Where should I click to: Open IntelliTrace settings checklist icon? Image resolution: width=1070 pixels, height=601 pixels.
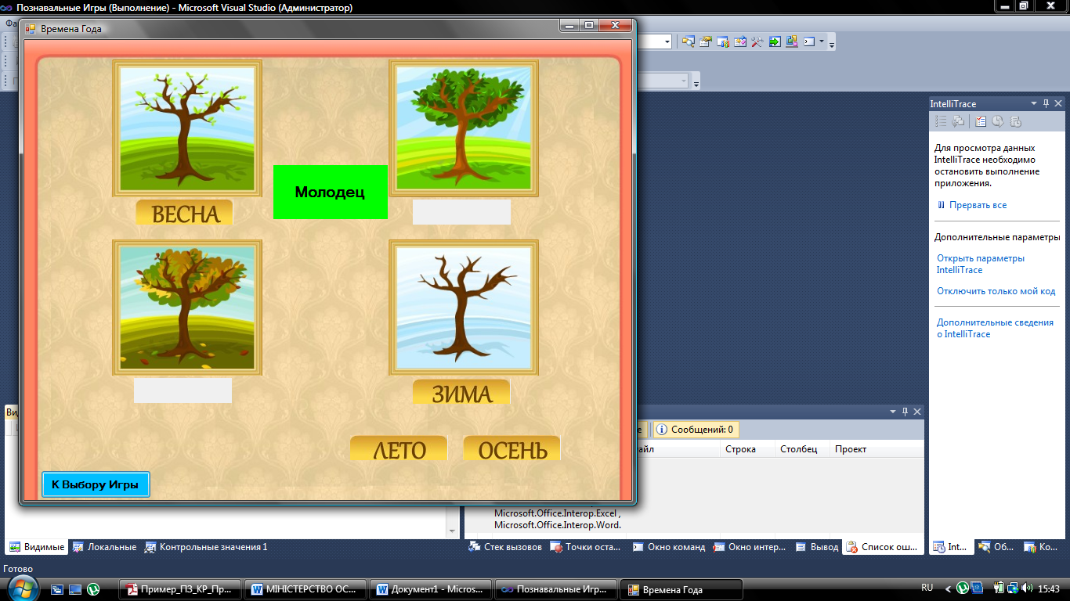pyautogui.click(x=981, y=121)
